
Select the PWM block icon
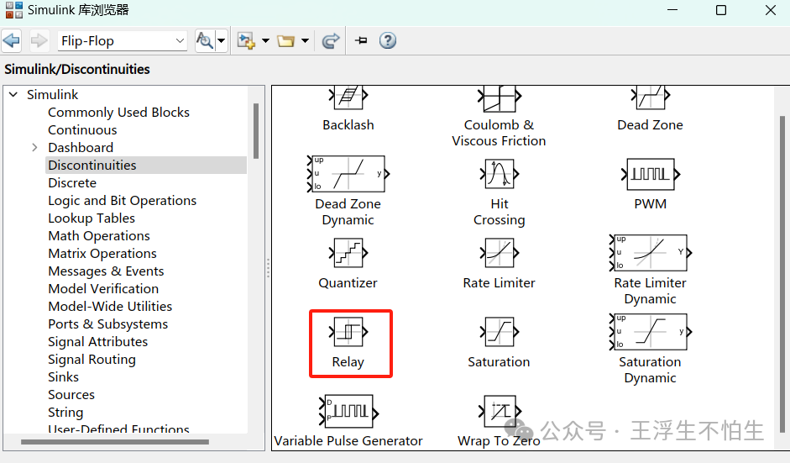point(651,174)
